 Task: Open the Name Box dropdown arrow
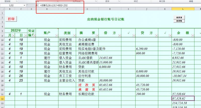click(25, 5)
